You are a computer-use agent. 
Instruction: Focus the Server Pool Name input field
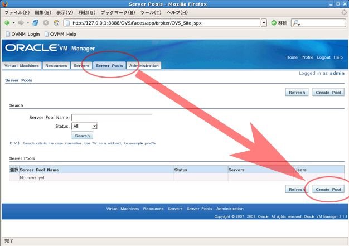(x=112, y=117)
